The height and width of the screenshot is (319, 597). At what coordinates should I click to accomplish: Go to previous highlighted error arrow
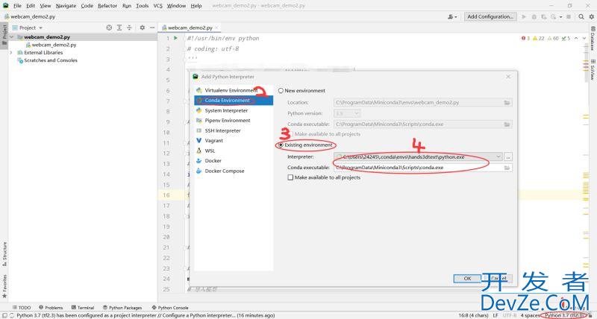(576, 39)
